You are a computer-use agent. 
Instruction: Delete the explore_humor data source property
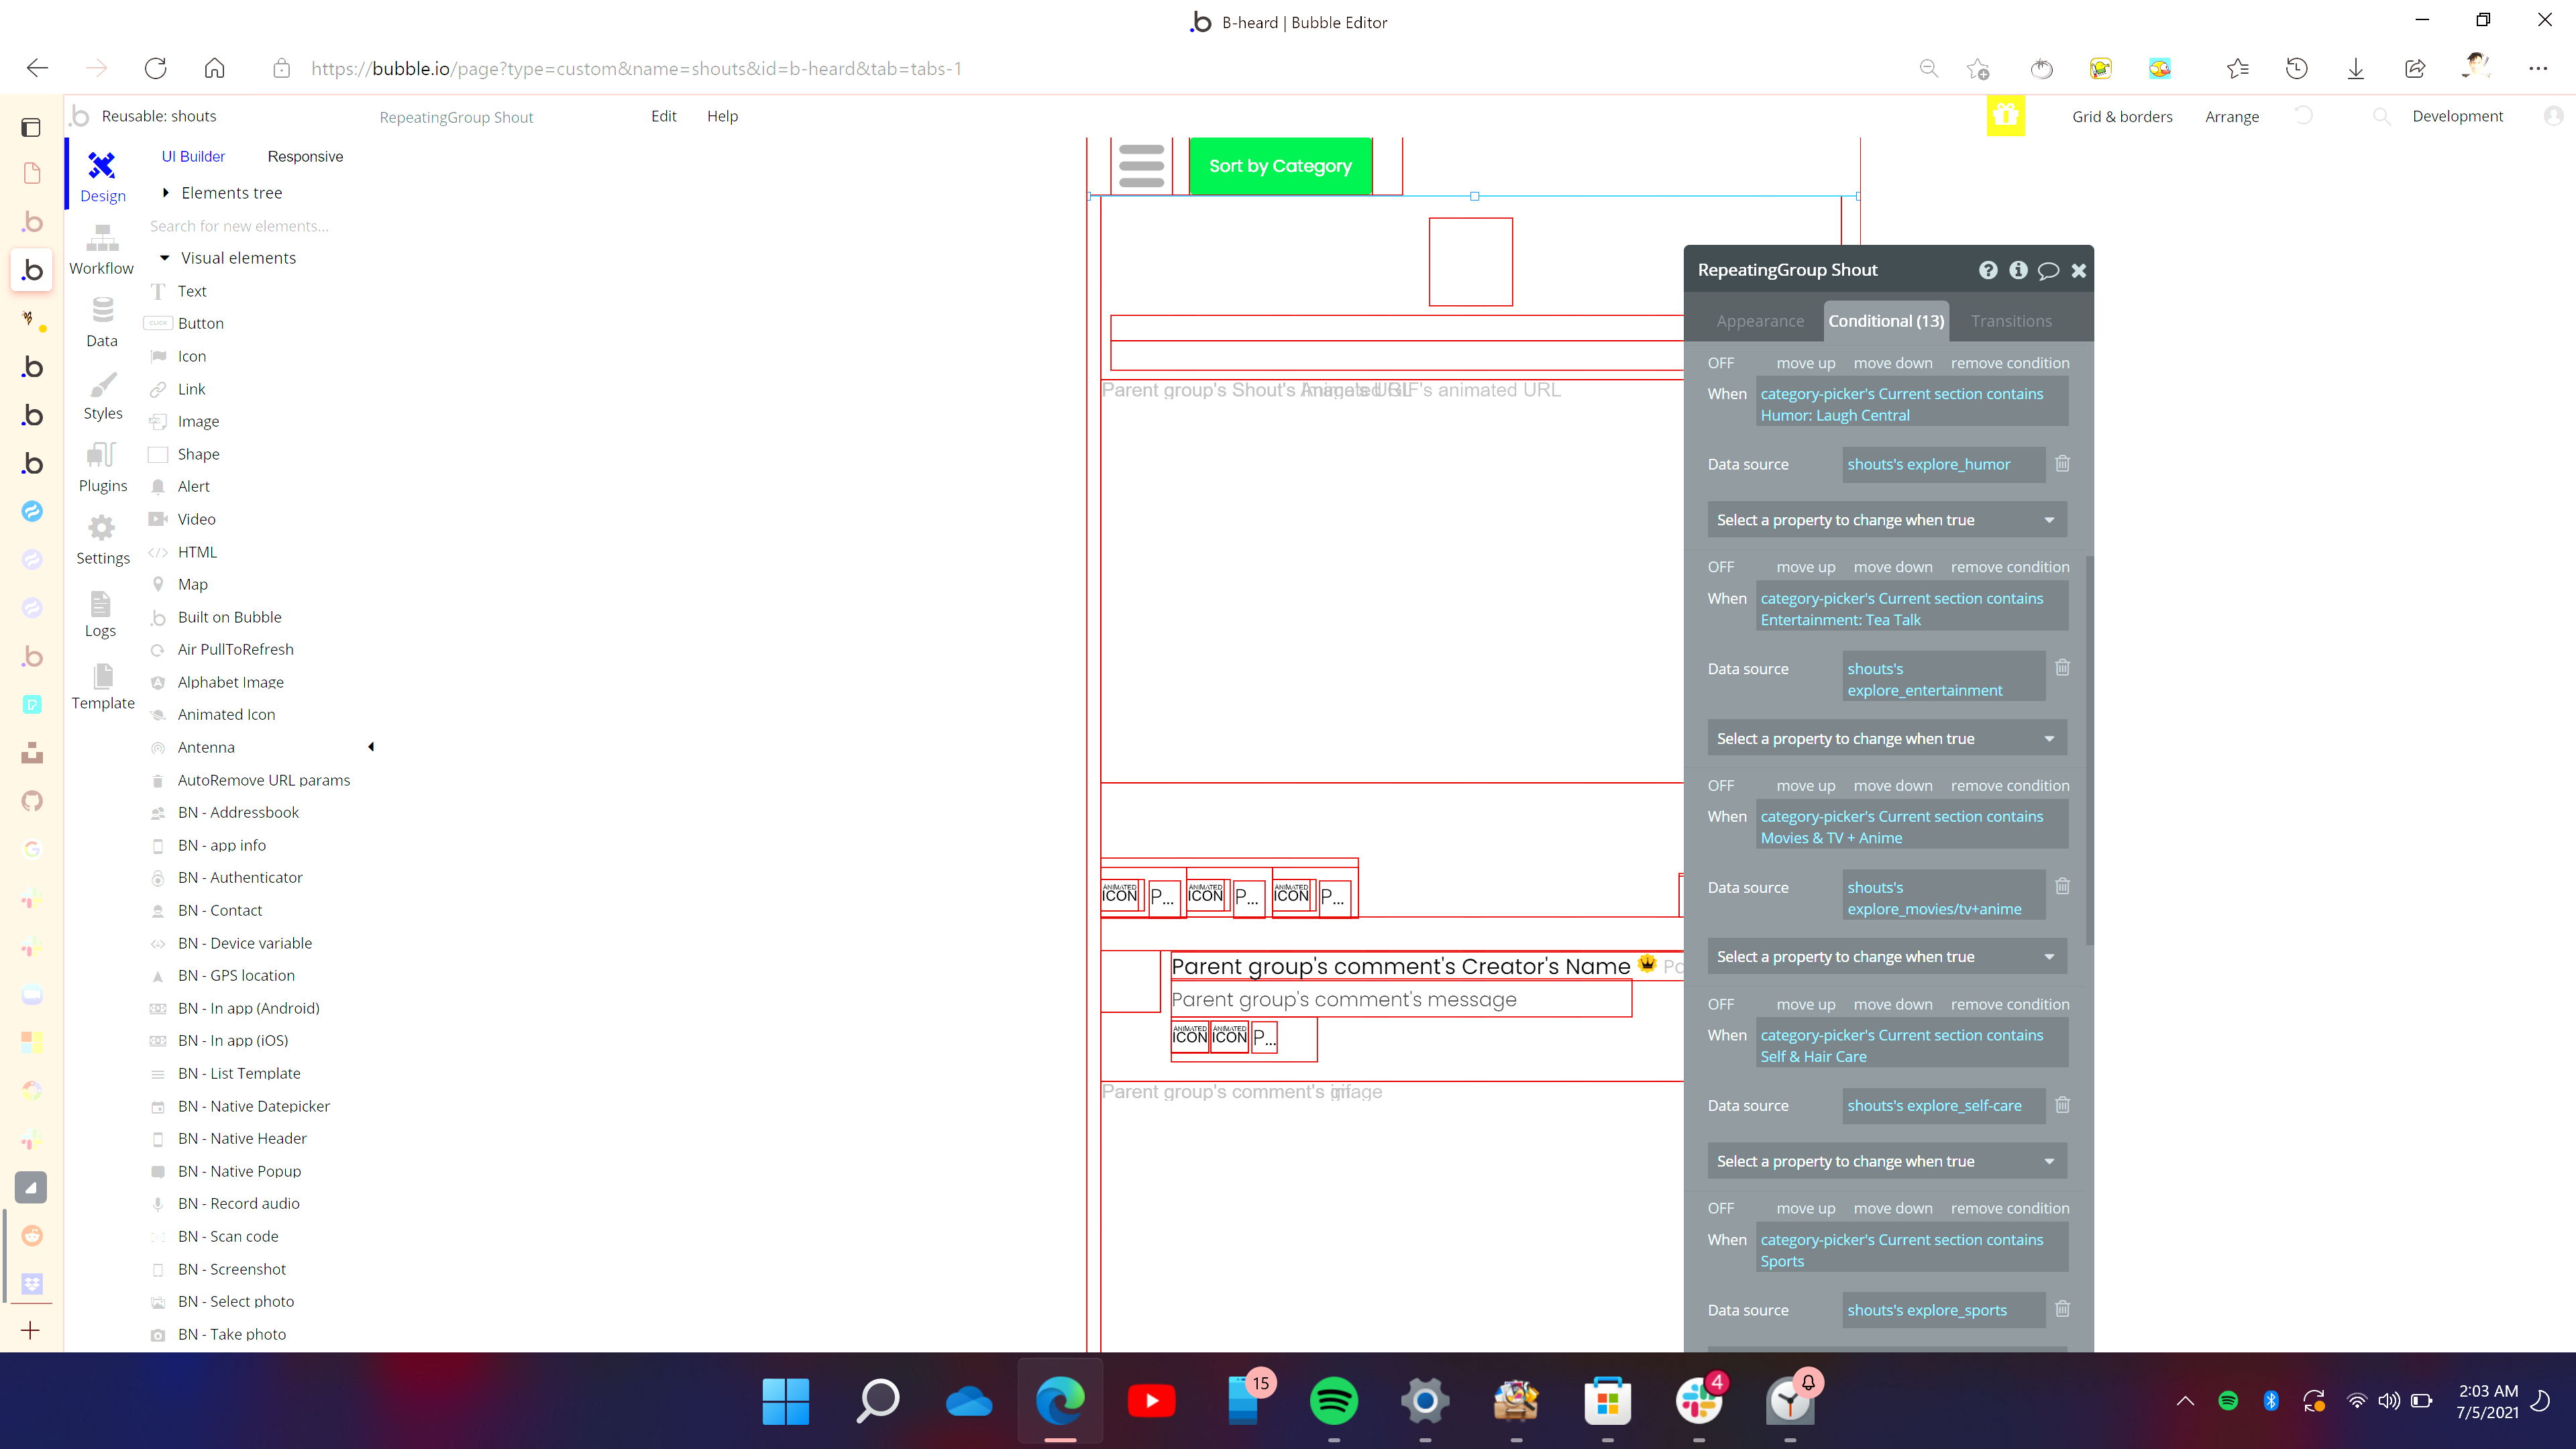pyautogui.click(x=2062, y=464)
